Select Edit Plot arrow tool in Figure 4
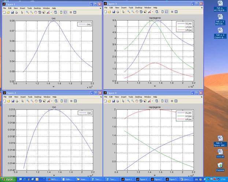 [123, 101]
